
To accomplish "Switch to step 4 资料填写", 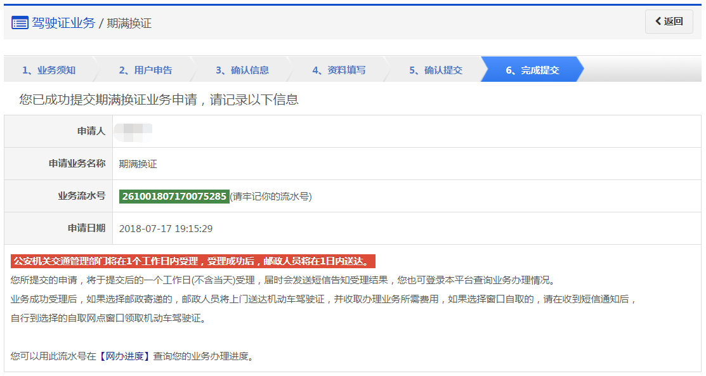I will coord(339,70).
